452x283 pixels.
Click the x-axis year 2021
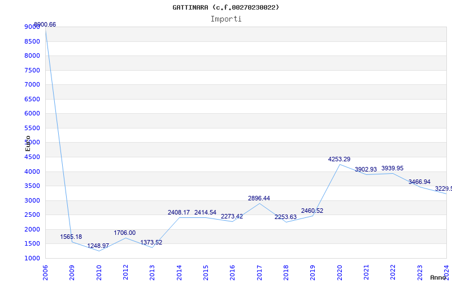click(x=366, y=273)
